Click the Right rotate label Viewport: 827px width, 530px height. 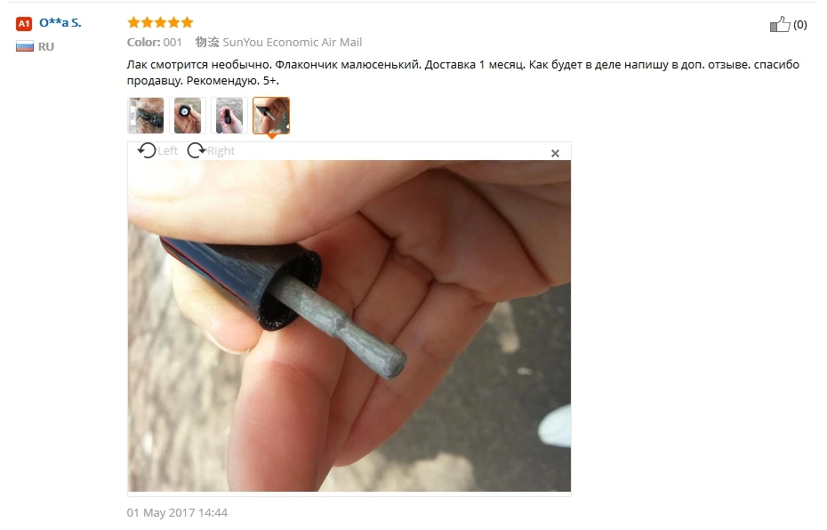221,151
